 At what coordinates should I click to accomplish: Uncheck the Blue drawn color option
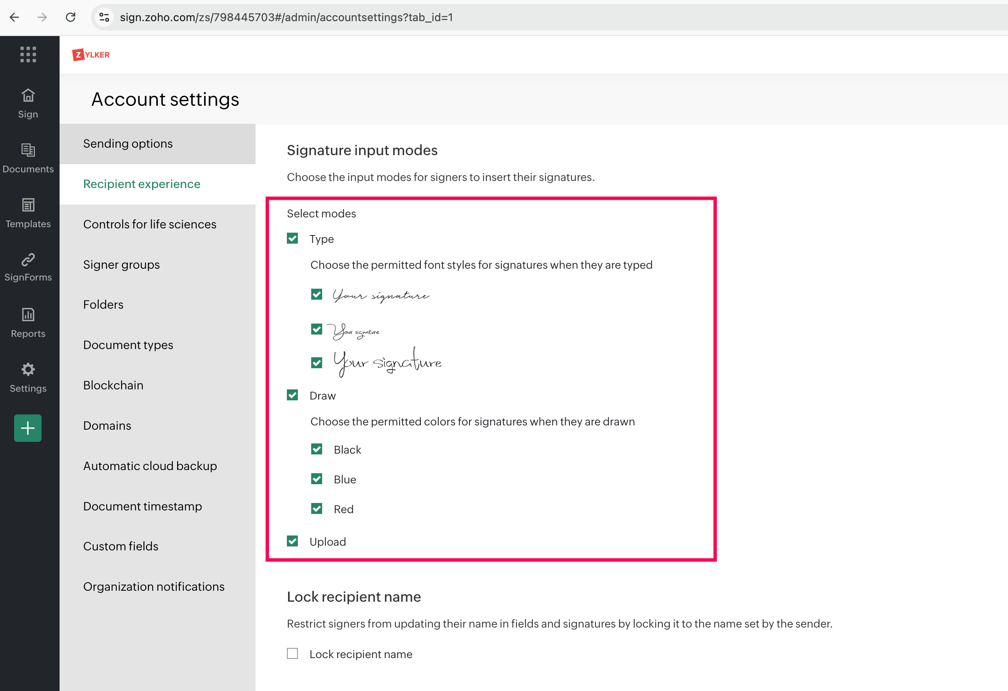pos(317,479)
